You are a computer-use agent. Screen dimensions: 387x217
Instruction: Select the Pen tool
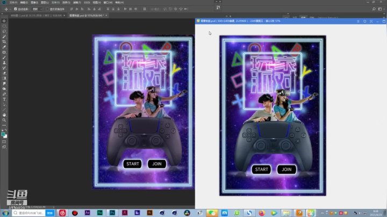click(x=4, y=94)
